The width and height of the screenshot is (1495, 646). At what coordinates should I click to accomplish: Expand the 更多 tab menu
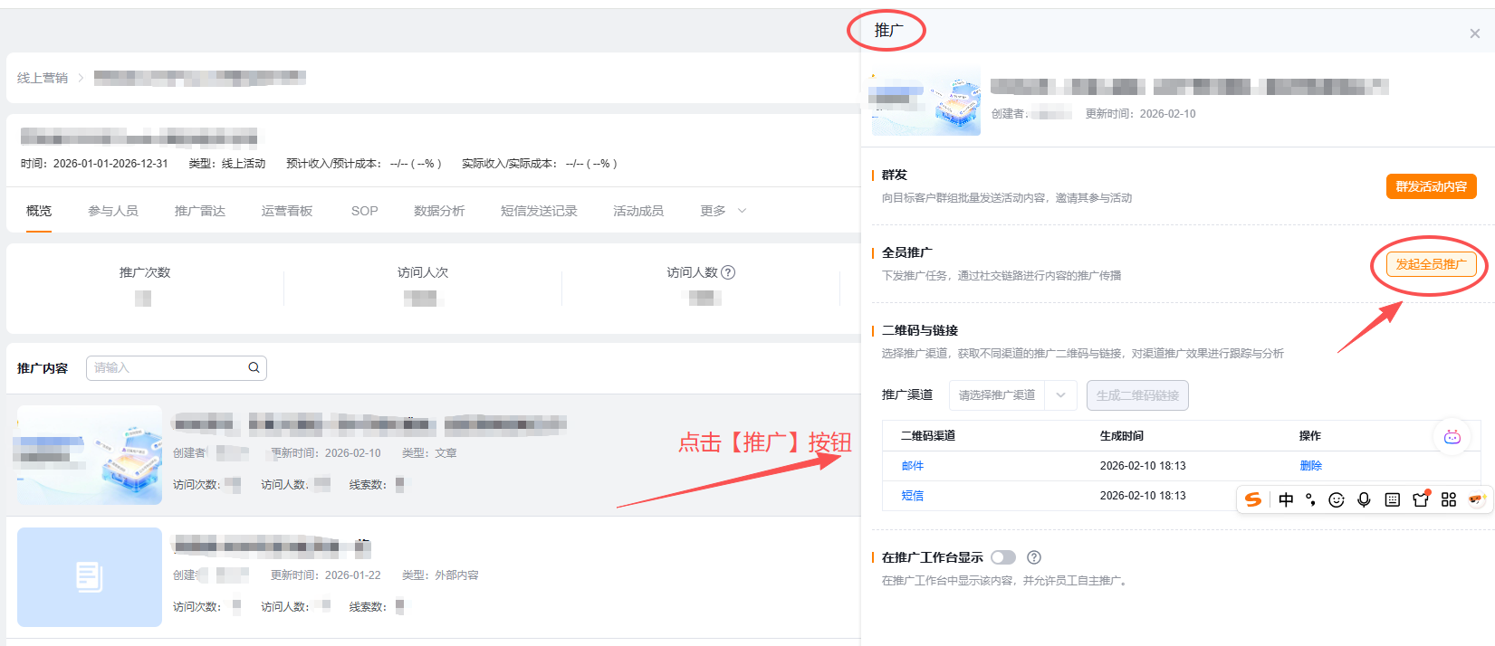[724, 211]
